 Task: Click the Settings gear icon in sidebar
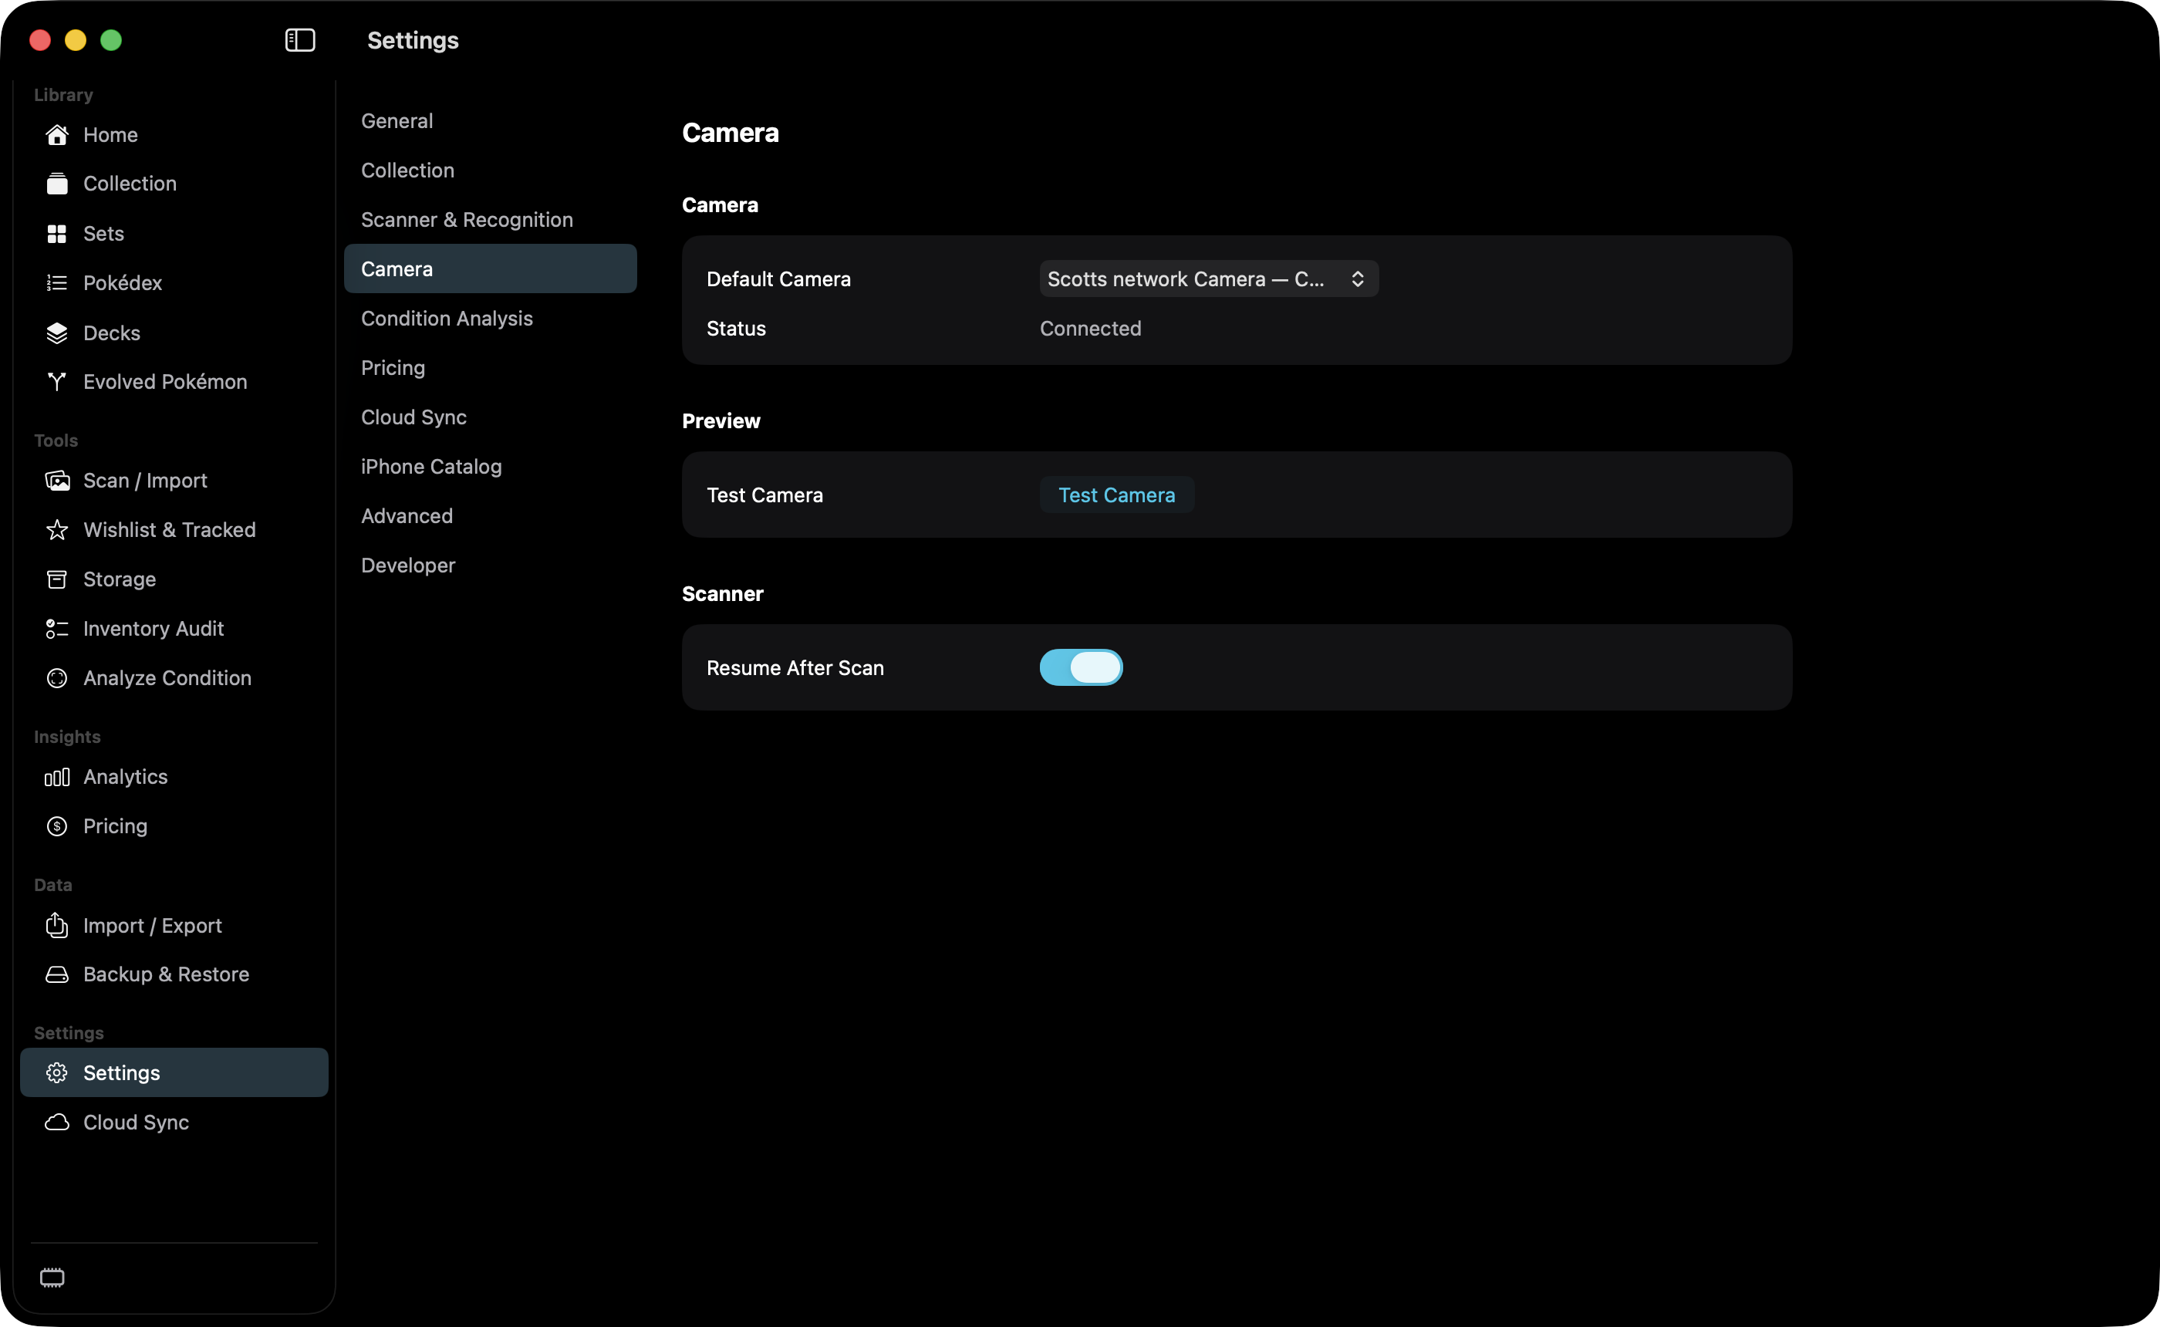(57, 1072)
